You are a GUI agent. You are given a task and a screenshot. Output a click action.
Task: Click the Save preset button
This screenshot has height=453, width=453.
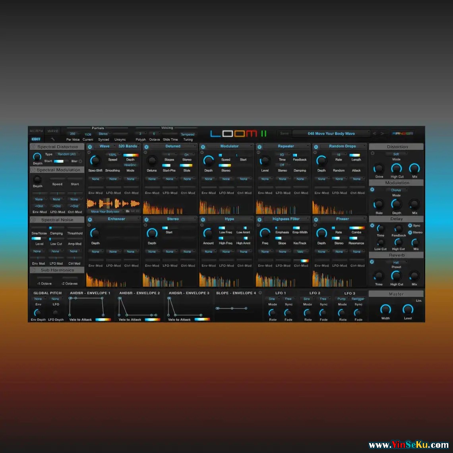285,134
